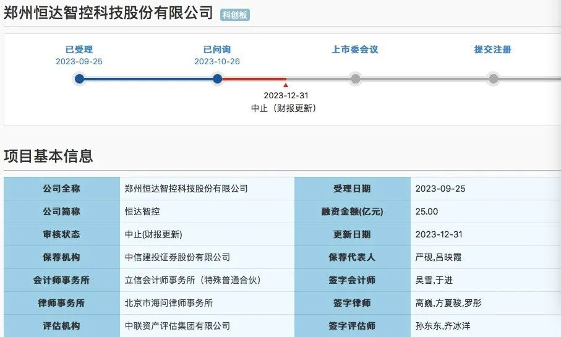Select the 提交注册 timeline node dot
The height and width of the screenshot is (337, 561).
(x=494, y=79)
